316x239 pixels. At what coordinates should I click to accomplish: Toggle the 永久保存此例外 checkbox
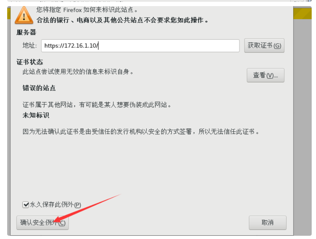point(26,205)
